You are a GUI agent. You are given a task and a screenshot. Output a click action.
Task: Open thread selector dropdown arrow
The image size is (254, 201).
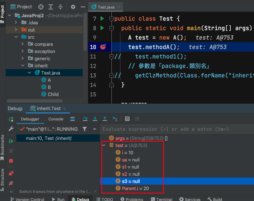[x=94, y=129]
